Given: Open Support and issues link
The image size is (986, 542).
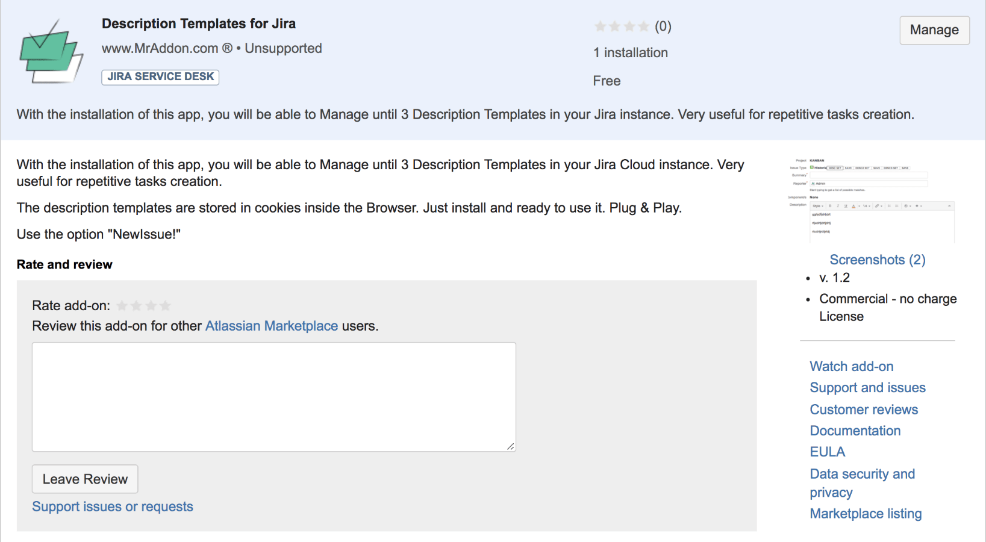Looking at the screenshot, I should pos(867,388).
